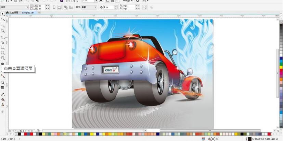Open the page size preset dropdown
This screenshot has height=141, width=283.
pyautogui.click(x=27, y=7)
